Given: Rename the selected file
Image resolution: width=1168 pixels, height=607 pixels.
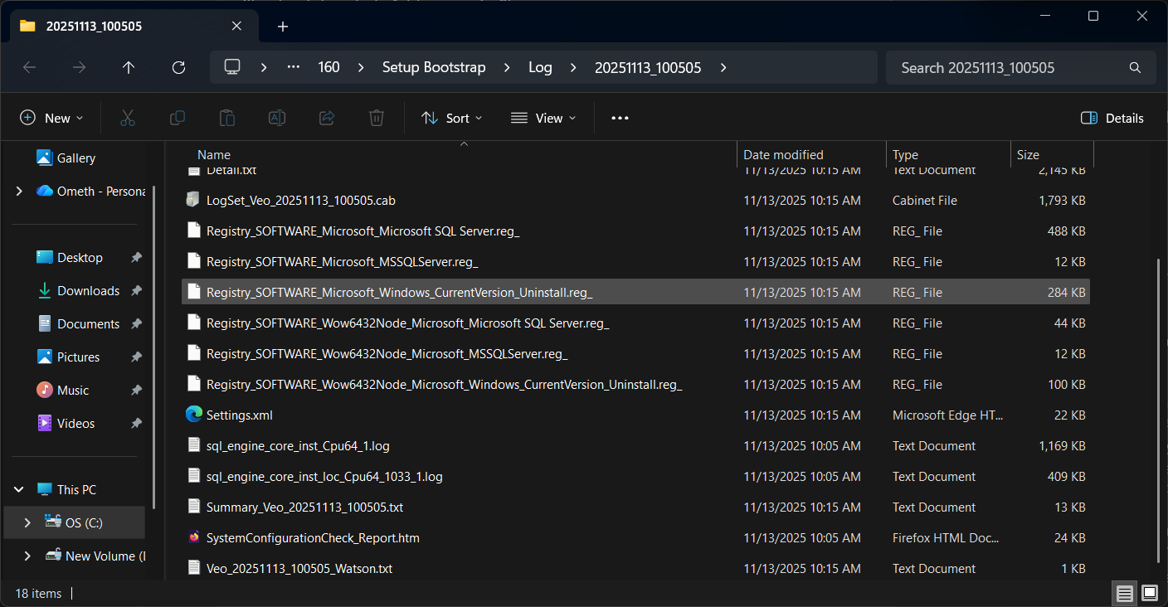Looking at the screenshot, I should [276, 118].
